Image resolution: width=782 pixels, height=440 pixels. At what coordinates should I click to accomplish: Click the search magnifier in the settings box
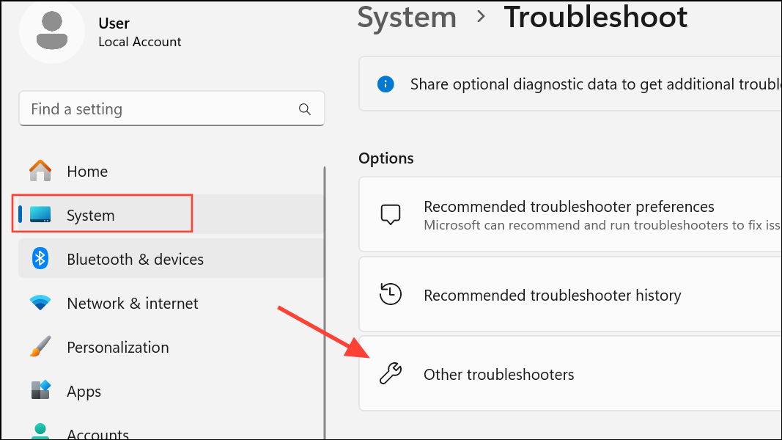pyautogui.click(x=304, y=109)
